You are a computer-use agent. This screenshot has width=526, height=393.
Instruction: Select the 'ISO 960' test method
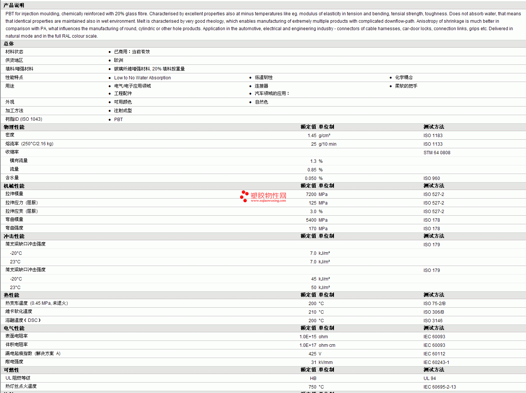(432, 178)
